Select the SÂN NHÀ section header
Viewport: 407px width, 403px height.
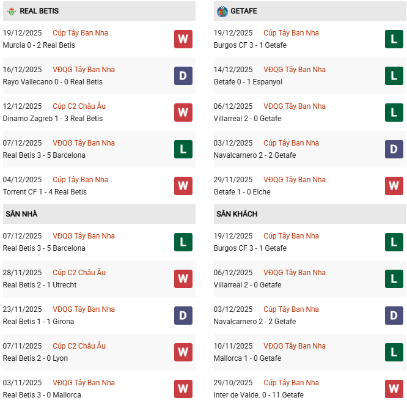point(21,214)
